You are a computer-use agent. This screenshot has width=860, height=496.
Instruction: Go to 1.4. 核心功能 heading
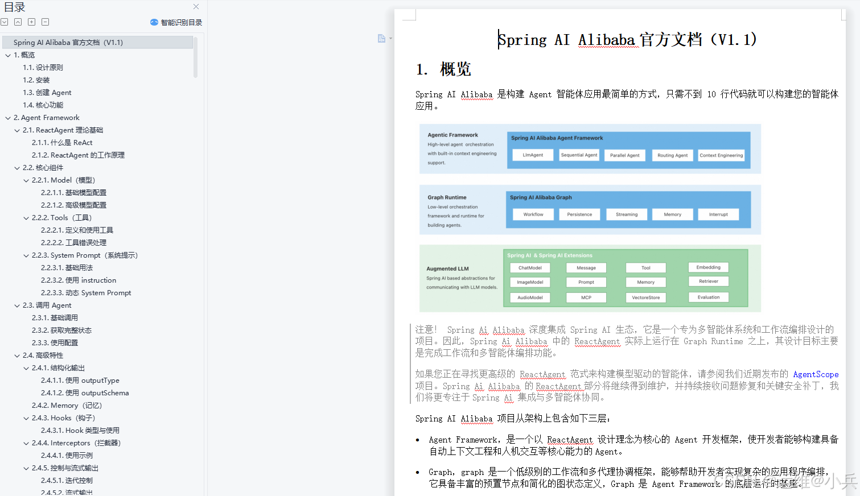click(43, 105)
